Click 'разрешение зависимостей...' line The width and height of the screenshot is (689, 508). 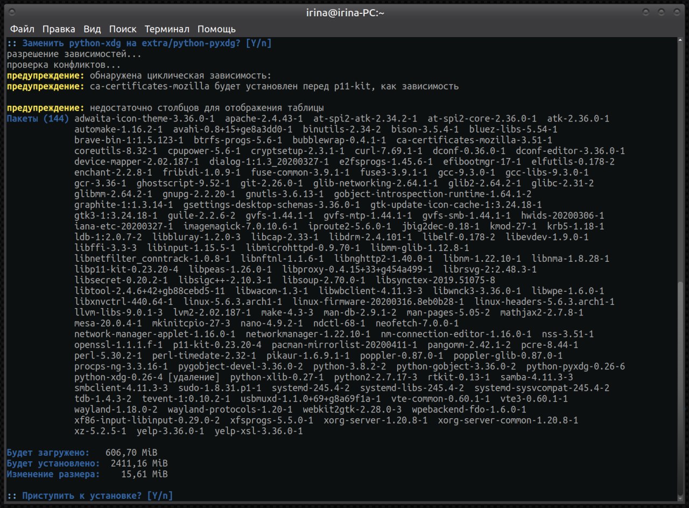(x=74, y=54)
